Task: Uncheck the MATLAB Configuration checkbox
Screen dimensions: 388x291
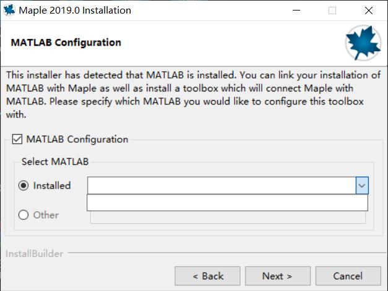Action: (x=17, y=140)
